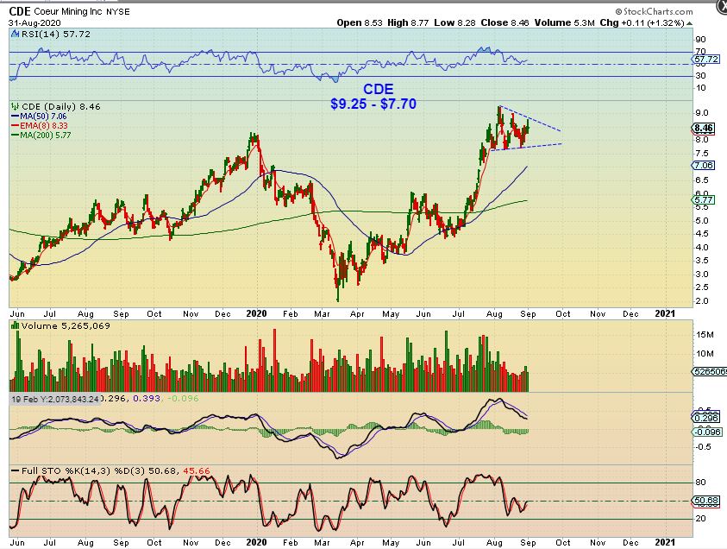Click the MA(50) 7.06 legend entry
This screenshot has height=549, width=727.
tap(43, 116)
